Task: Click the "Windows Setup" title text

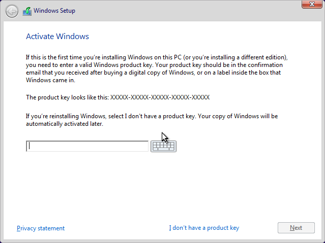Action: coord(54,11)
